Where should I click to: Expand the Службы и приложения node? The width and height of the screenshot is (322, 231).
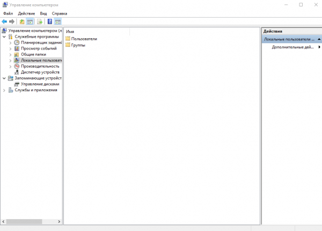point(4,90)
